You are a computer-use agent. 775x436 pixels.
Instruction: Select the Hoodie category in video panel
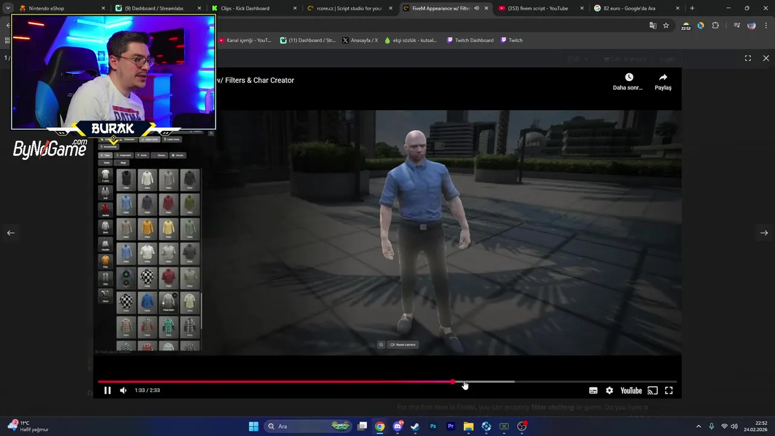click(x=105, y=244)
